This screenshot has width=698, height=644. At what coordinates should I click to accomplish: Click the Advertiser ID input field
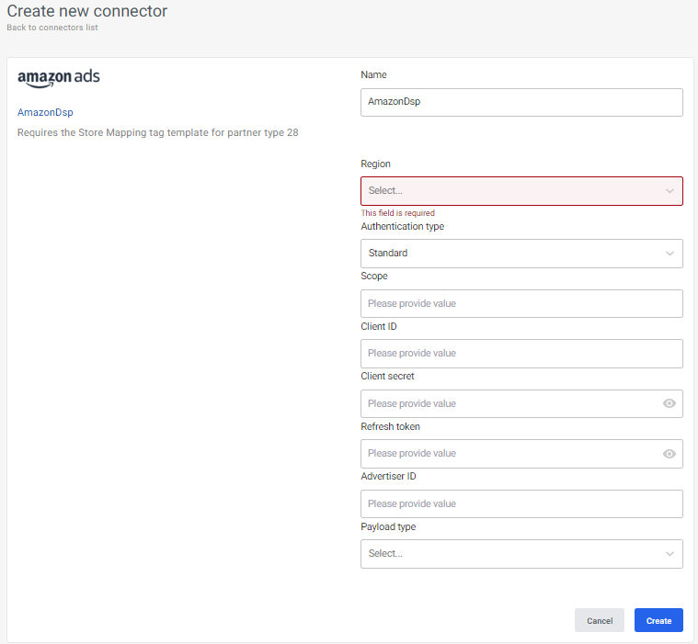pyautogui.click(x=521, y=504)
